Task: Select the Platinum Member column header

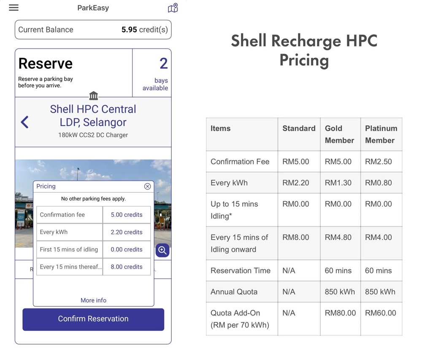Action: (x=381, y=134)
